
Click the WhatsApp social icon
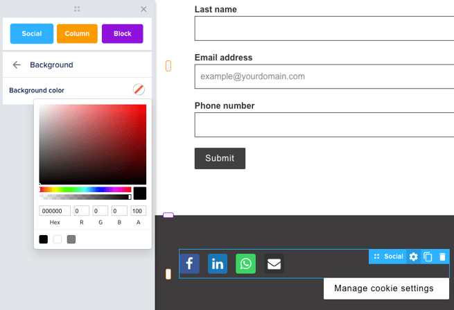[x=245, y=264]
